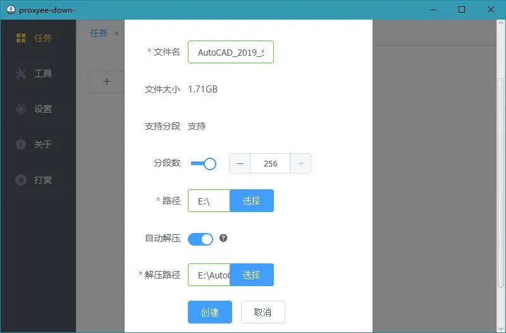Click the 分段数 slider handle
The height and width of the screenshot is (333, 506).
[x=209, y=164]
